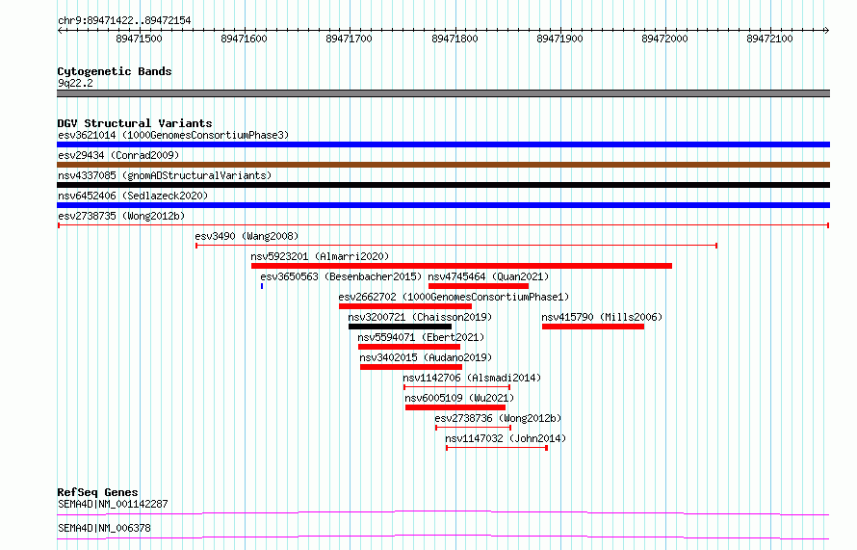Click the esv2738735 (Wong2012b) label
Image resolution: width=857 pixels, height=550 pixels.
(121, 216)
